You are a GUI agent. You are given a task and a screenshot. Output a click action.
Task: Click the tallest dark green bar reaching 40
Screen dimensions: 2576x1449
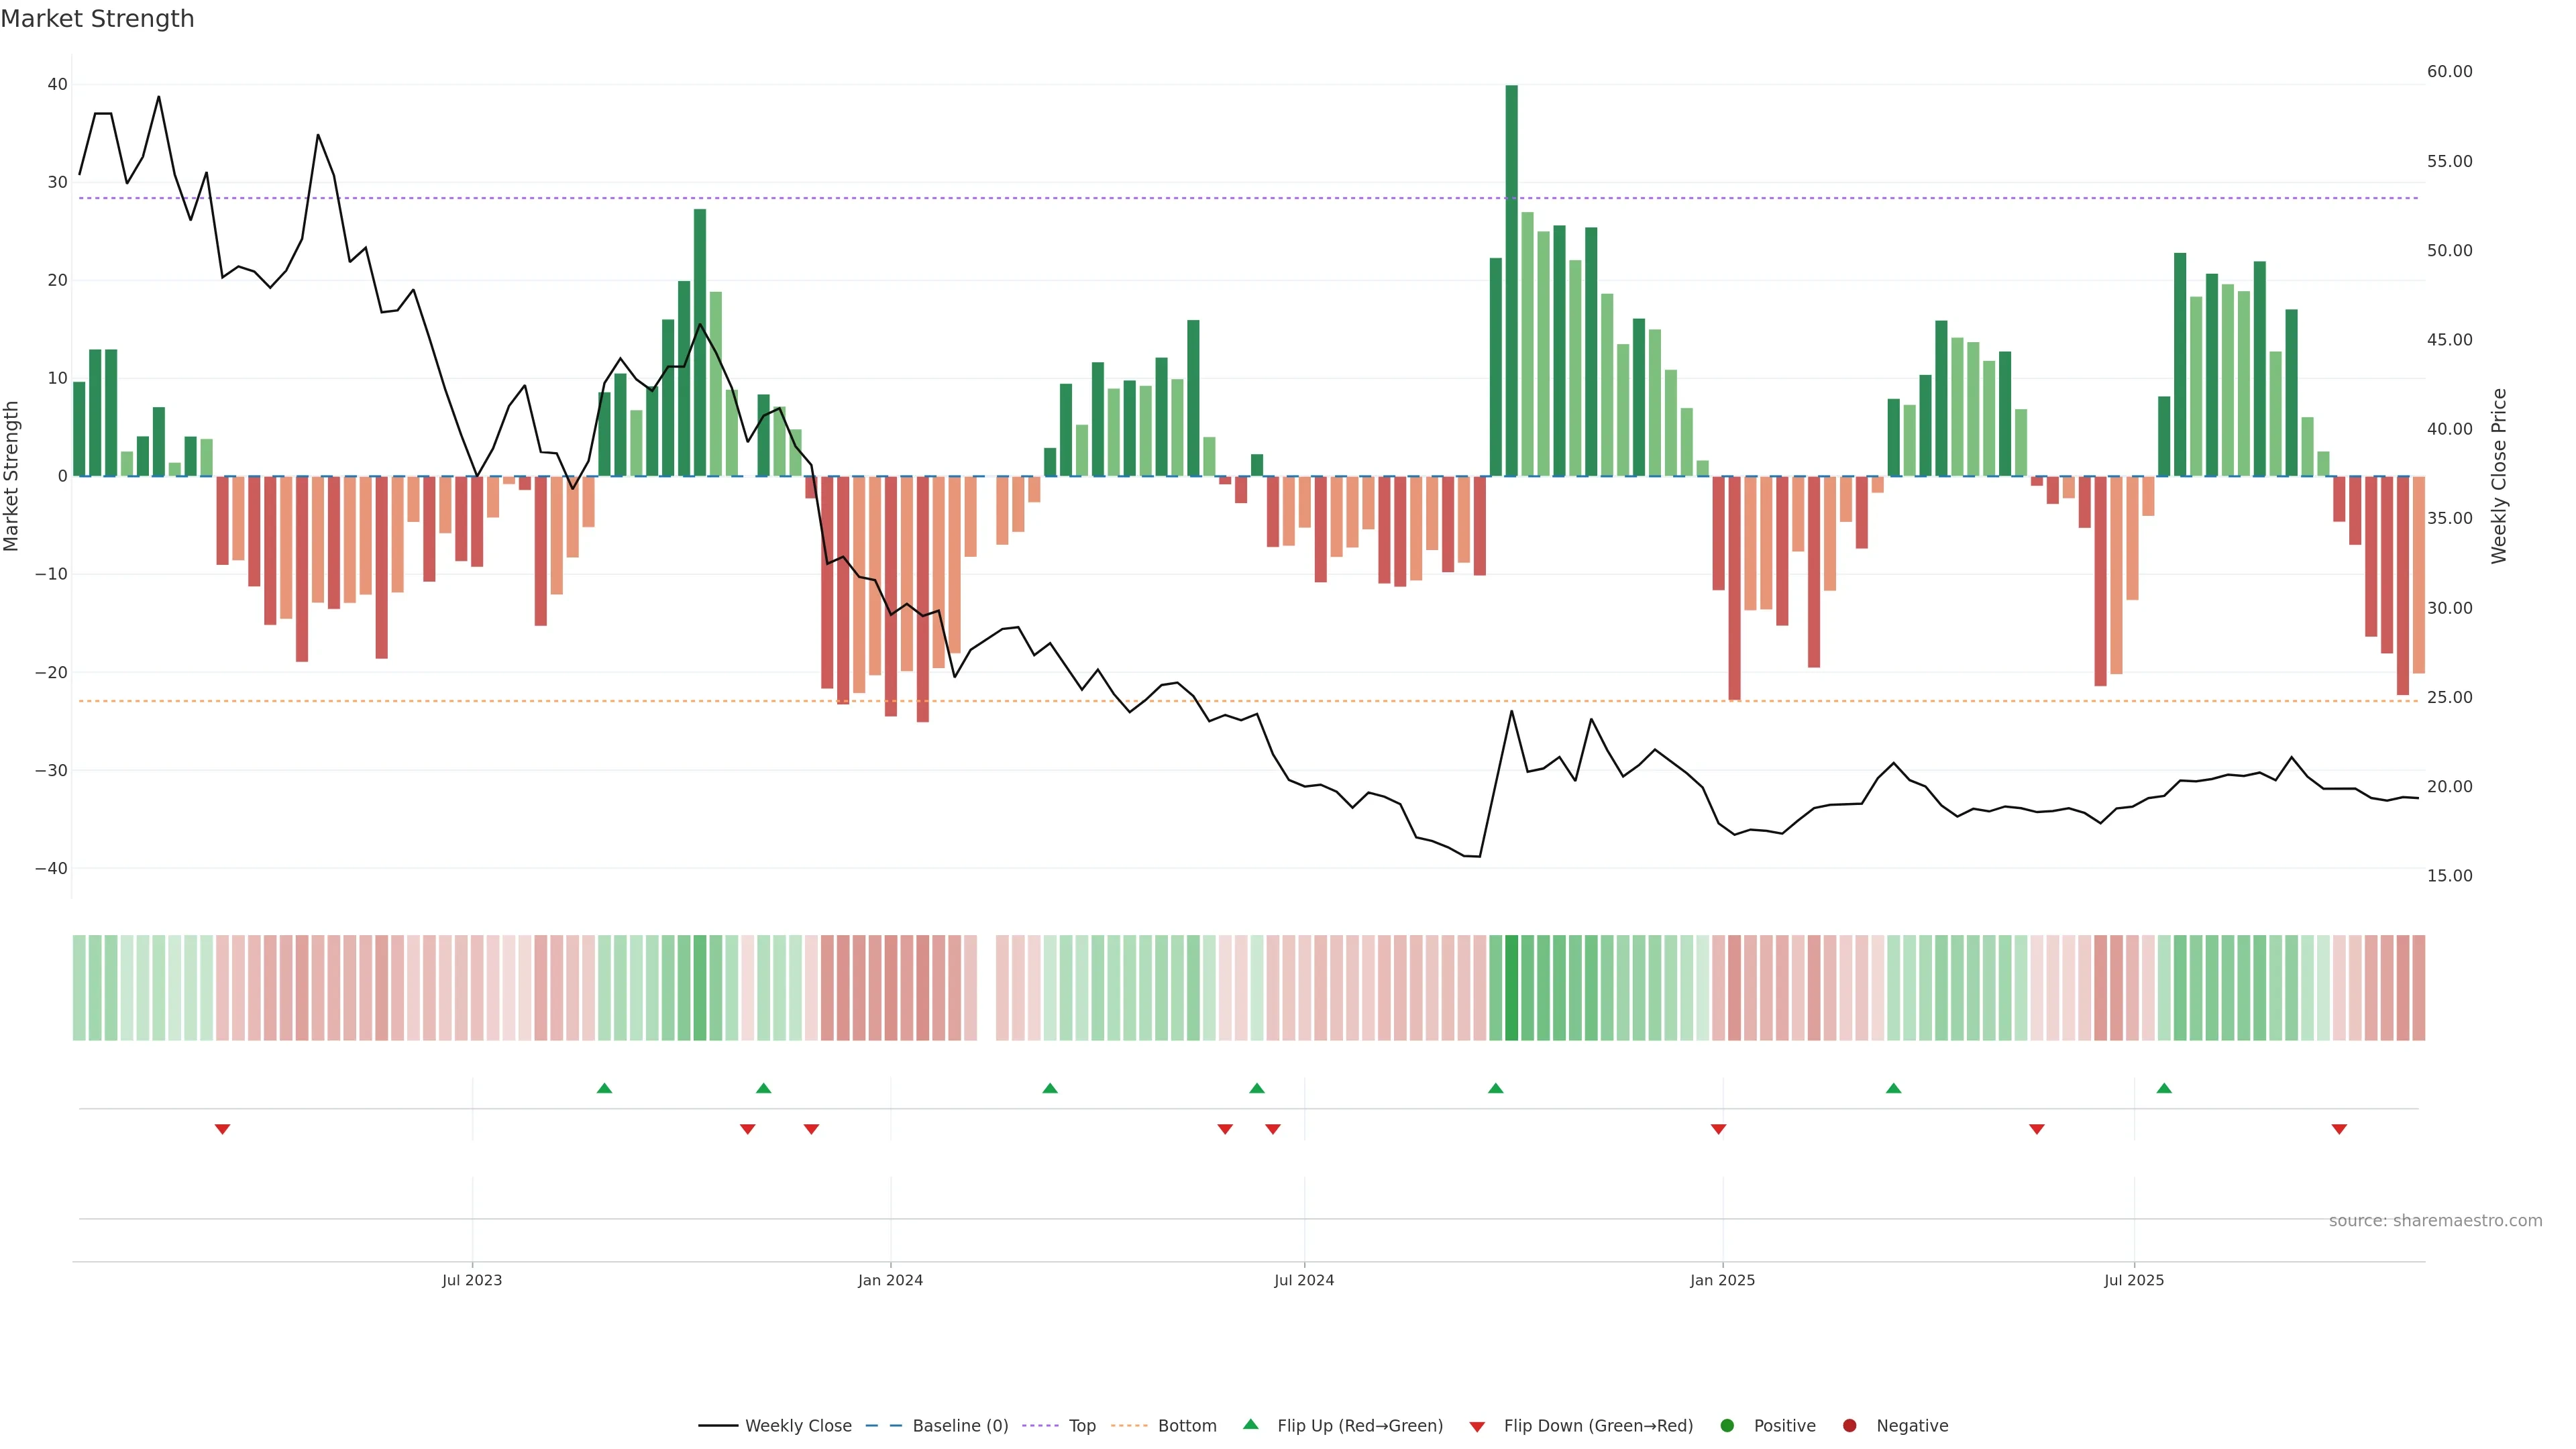(1511, 280)
